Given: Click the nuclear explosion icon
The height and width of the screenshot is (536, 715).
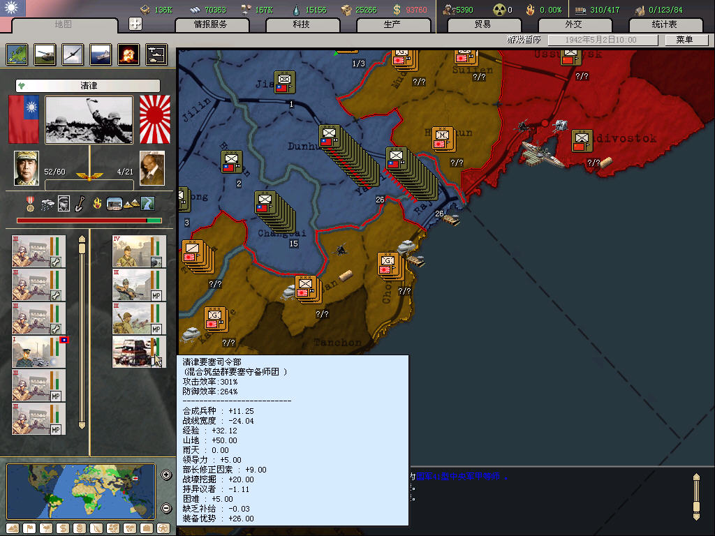Looking at the screenshot, I should pos(128,54).
